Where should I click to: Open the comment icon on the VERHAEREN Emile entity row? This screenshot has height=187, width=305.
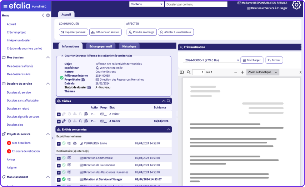69,143
